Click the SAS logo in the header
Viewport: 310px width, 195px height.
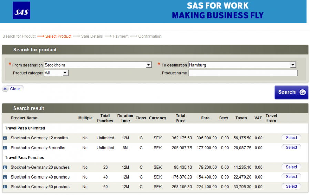coord(21,11)
